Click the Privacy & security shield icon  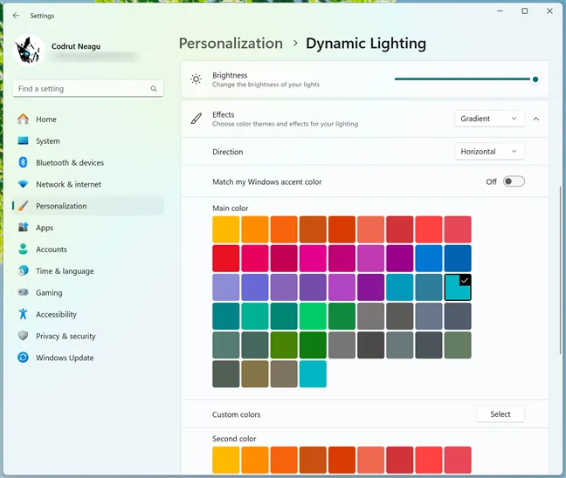click(x=23, y=336)
